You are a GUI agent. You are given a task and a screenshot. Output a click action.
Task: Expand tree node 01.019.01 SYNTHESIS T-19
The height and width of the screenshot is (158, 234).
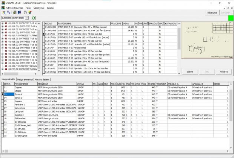tap(3, 53)
